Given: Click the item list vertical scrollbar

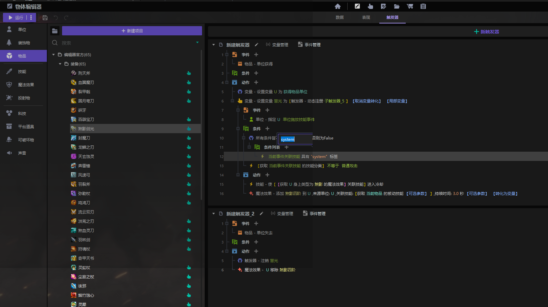Looking at the screenshot, I should click(x=201, y=125).
